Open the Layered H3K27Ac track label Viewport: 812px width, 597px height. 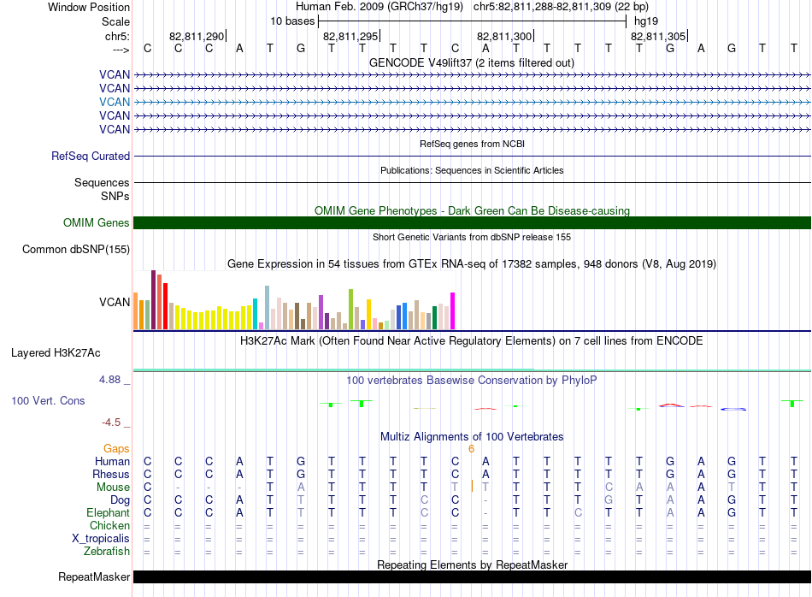coord(56,352)
